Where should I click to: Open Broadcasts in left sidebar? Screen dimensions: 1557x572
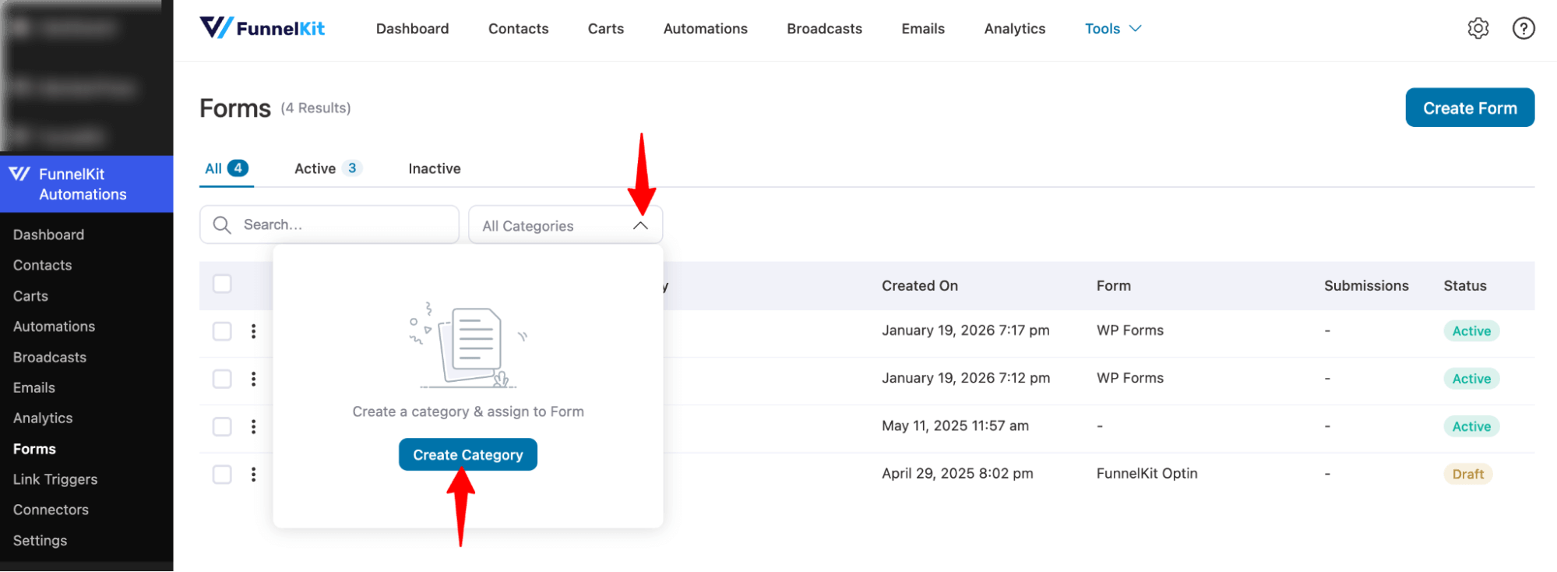[49, 357]
